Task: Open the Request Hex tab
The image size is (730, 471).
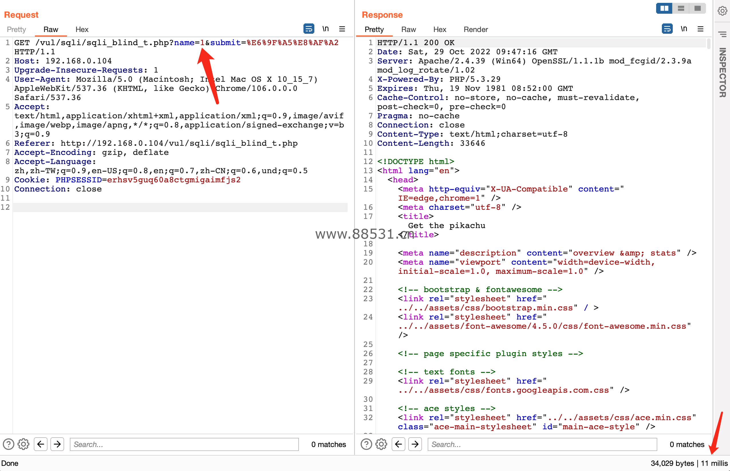Action: point(82,29)
